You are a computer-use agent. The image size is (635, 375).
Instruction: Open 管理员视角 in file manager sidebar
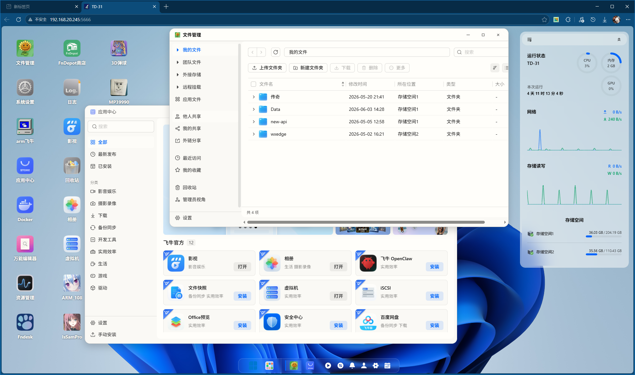click(205, 200)
